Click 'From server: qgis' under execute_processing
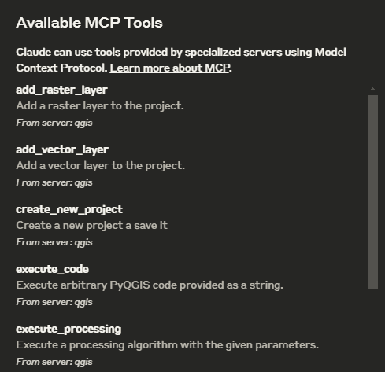The height and width of the screenshot is (372, 385). (x=54, y=362)
